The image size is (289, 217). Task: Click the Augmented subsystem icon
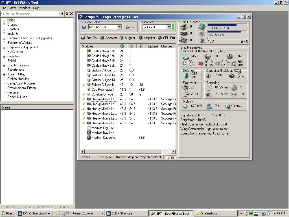pyautogui.click(x=121, y=38)
